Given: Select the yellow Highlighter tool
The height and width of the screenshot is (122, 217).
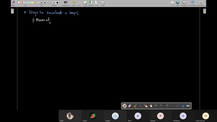Looking at the screenshot, I should [x=135, y=106].
